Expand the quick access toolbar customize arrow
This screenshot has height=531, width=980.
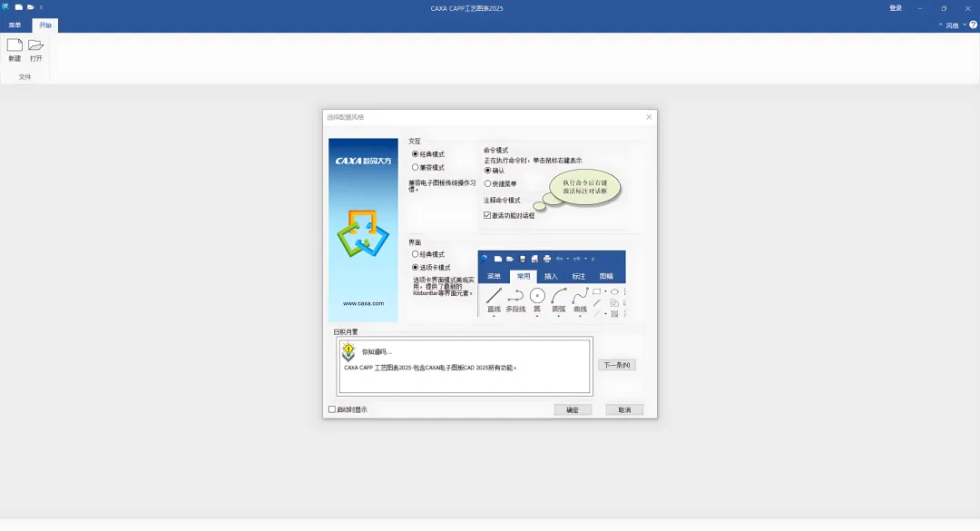(41, 7)
